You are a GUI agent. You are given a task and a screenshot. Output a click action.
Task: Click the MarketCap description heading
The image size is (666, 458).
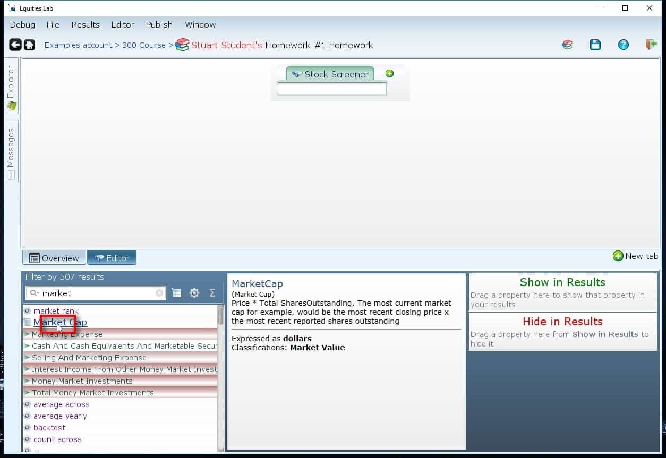point(257,284)
